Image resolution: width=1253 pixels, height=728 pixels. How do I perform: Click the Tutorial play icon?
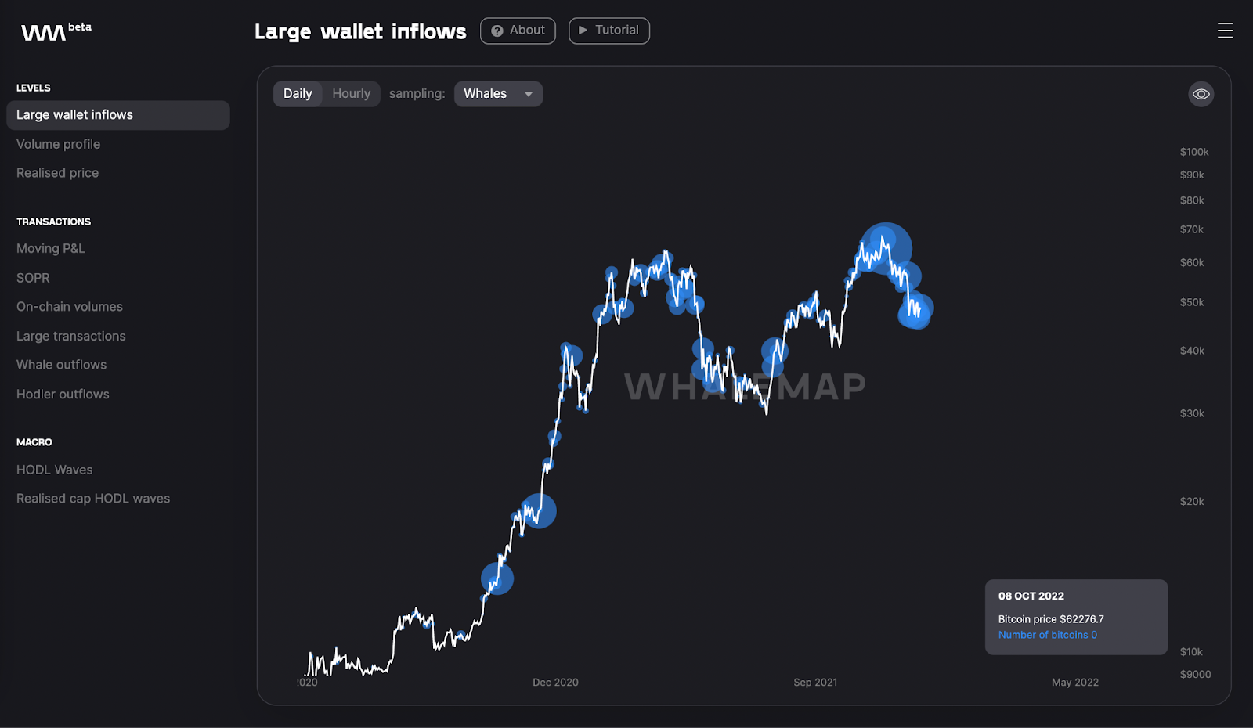583,31
